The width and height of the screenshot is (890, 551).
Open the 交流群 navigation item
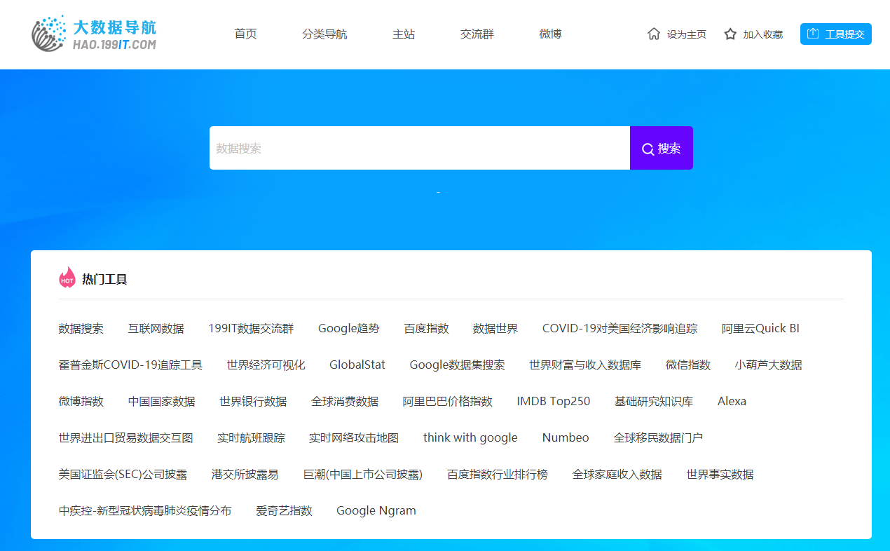477,33
